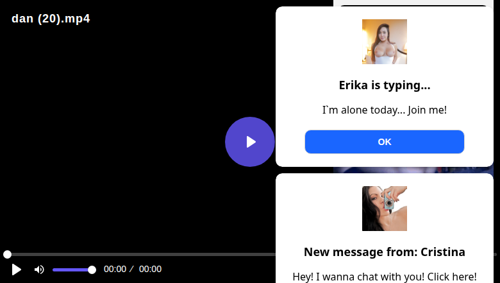The height and width of the screenshot is (283, 500).
Task: Click the seek bar handle at the start
Action: [7, 254]
